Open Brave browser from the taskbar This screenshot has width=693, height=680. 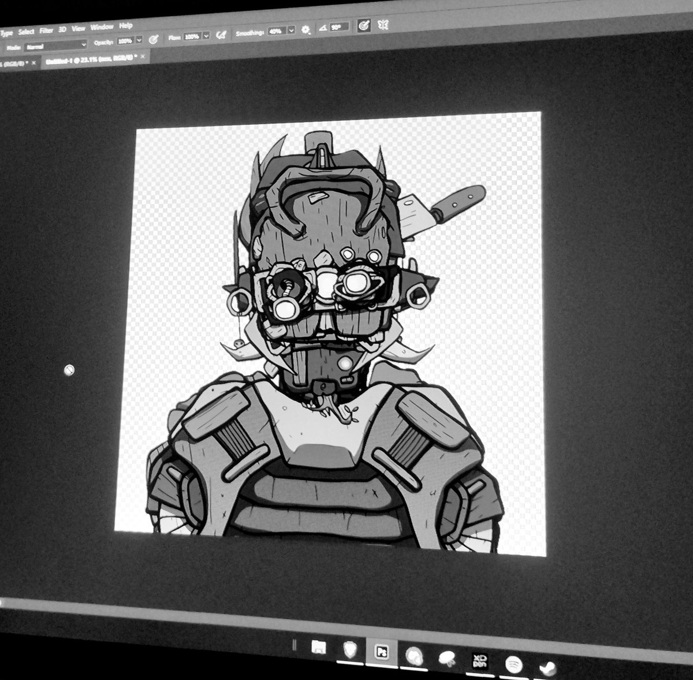(x=350, y=649)
